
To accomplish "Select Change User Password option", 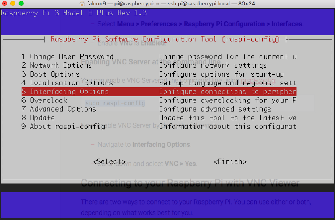I will [x=67, y=56].
